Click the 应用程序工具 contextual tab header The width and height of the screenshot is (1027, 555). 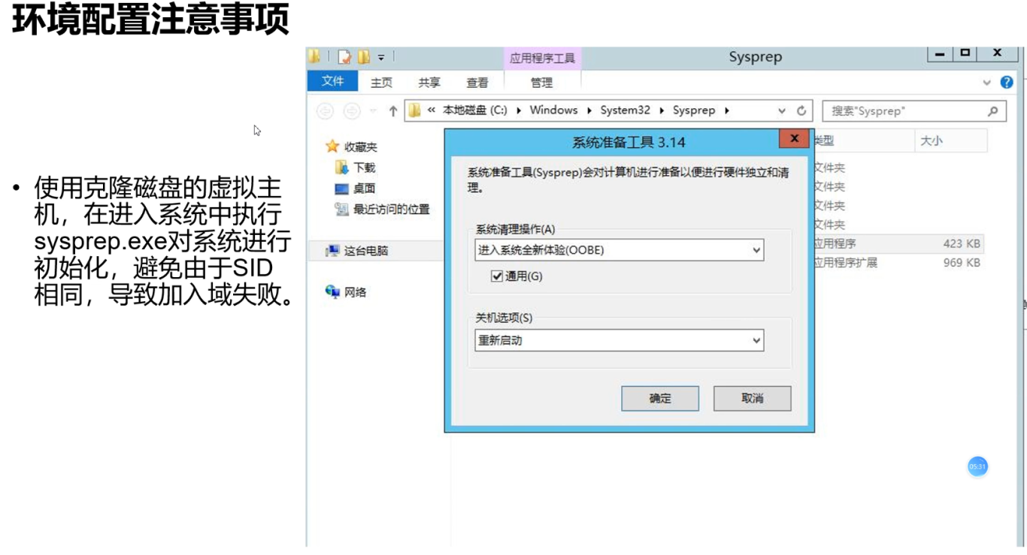(x=542, y=59)
